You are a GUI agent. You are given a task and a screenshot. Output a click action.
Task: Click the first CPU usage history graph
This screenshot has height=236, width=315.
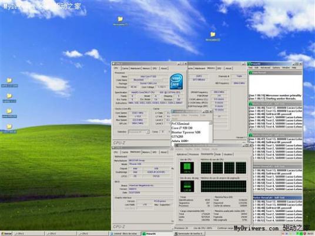(x=206, y=168)
